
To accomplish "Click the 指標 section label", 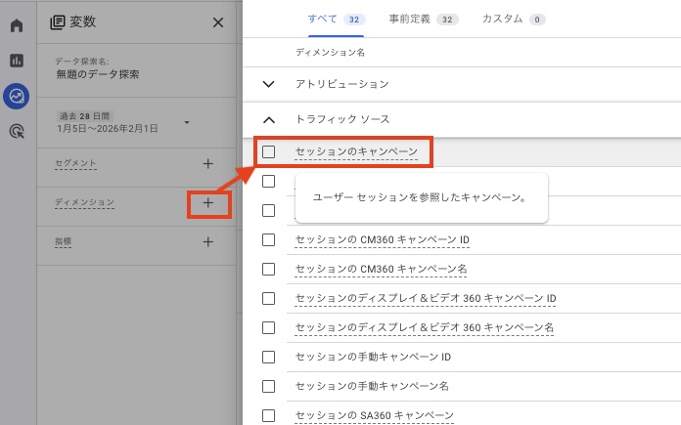I will pos(64,241).
